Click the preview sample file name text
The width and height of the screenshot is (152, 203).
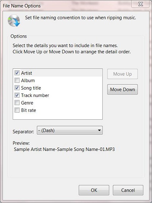pos(64,149)
